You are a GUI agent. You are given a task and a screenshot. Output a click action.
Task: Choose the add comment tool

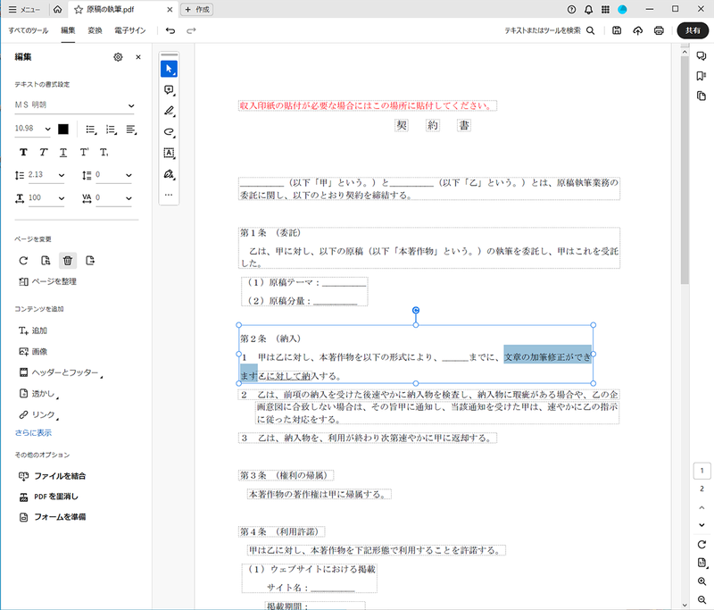[x=169, y=90]
